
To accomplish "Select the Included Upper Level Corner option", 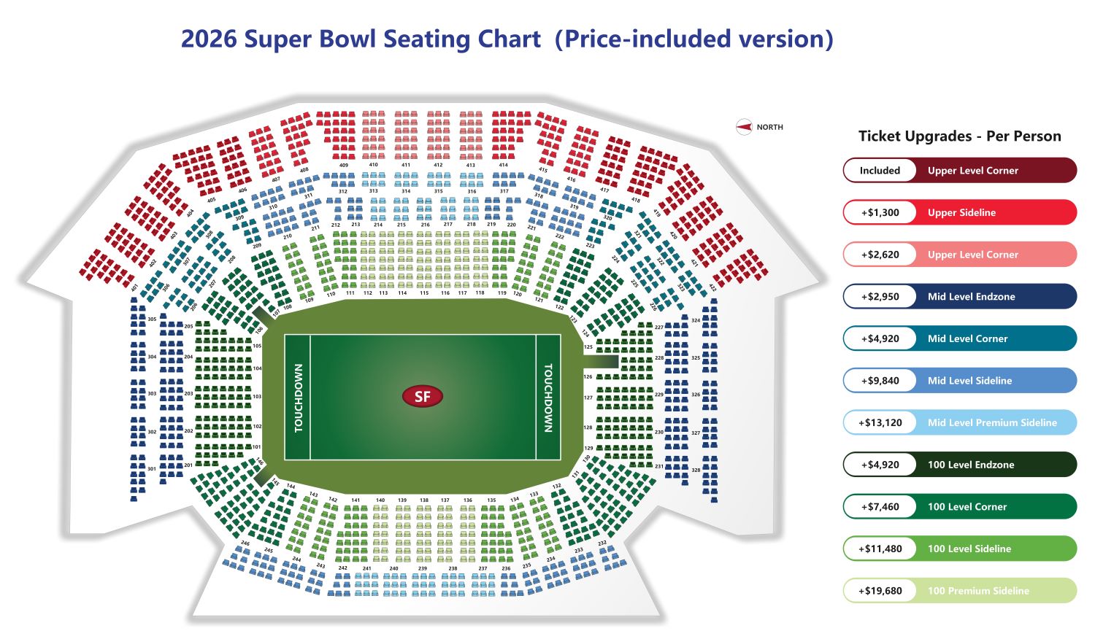I will [x=959, y=171].
